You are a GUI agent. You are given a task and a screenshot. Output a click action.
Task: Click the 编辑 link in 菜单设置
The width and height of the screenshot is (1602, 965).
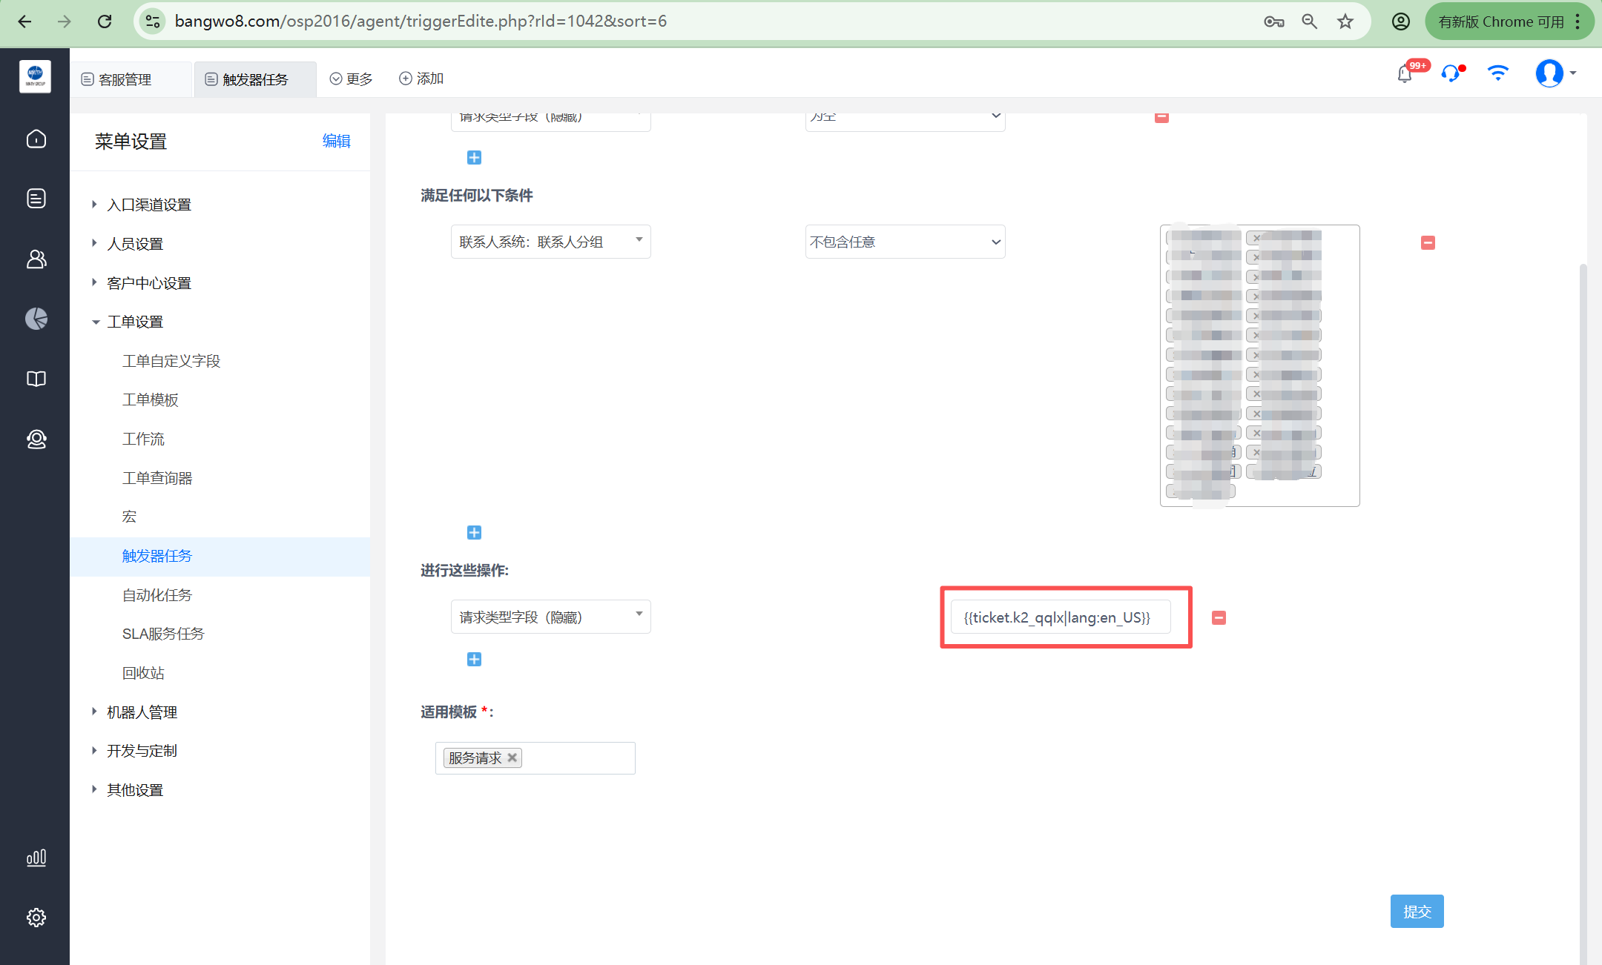(x=336, y=141)
